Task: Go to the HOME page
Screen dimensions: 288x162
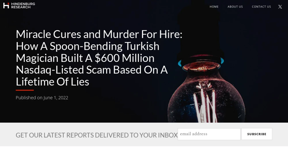Action: (214, 7)
